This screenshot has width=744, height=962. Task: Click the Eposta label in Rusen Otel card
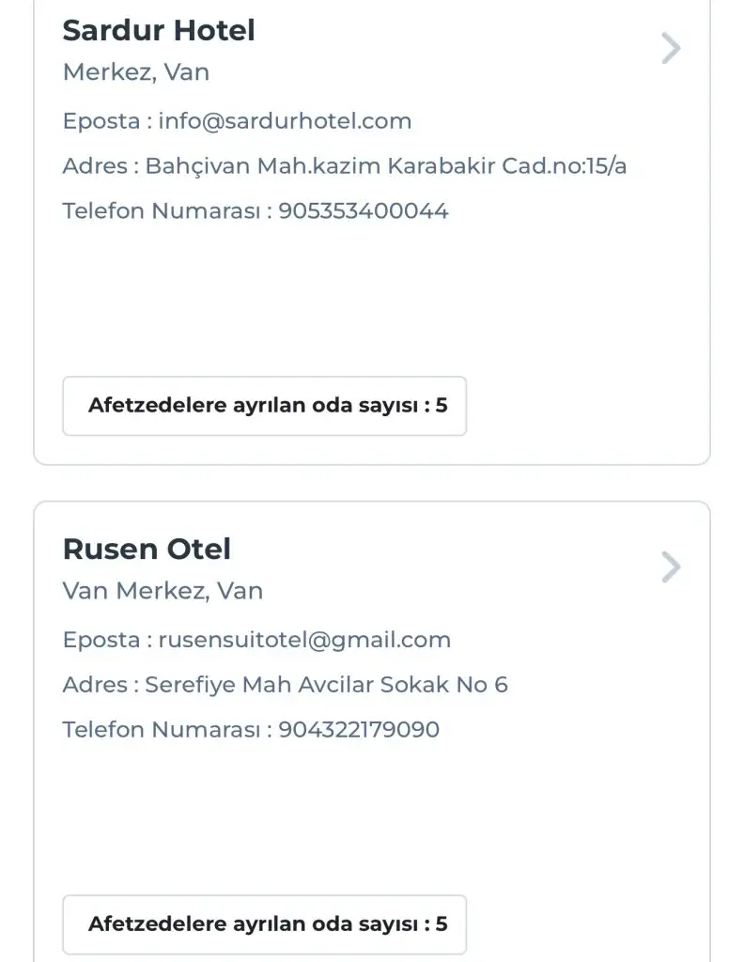pos(101,640)
